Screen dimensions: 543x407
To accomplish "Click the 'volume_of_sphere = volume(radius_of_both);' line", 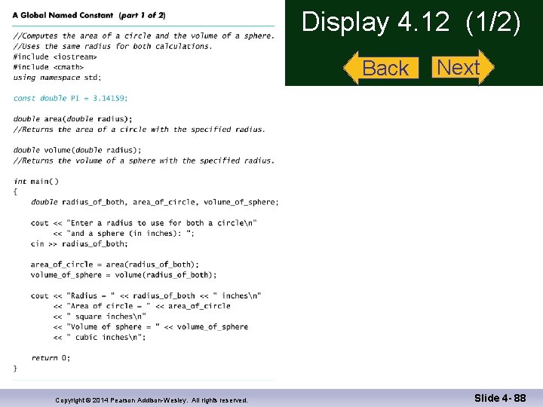I will [x=124, y=275].
